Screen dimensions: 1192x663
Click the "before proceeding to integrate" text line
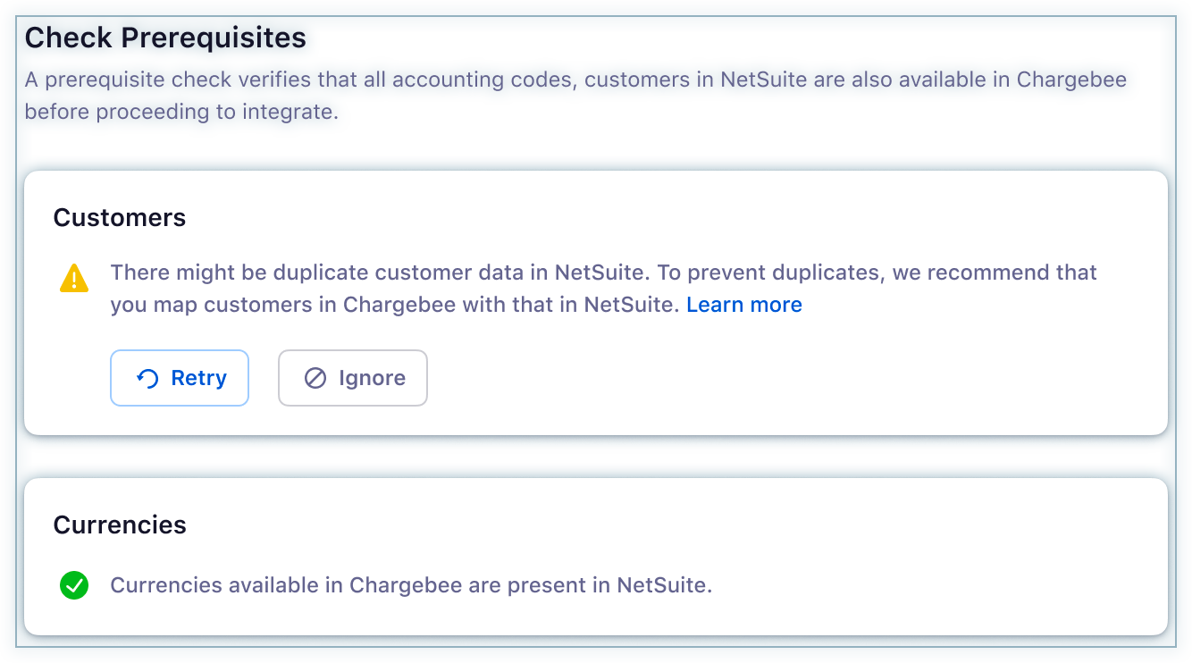[x=181, y=113]
